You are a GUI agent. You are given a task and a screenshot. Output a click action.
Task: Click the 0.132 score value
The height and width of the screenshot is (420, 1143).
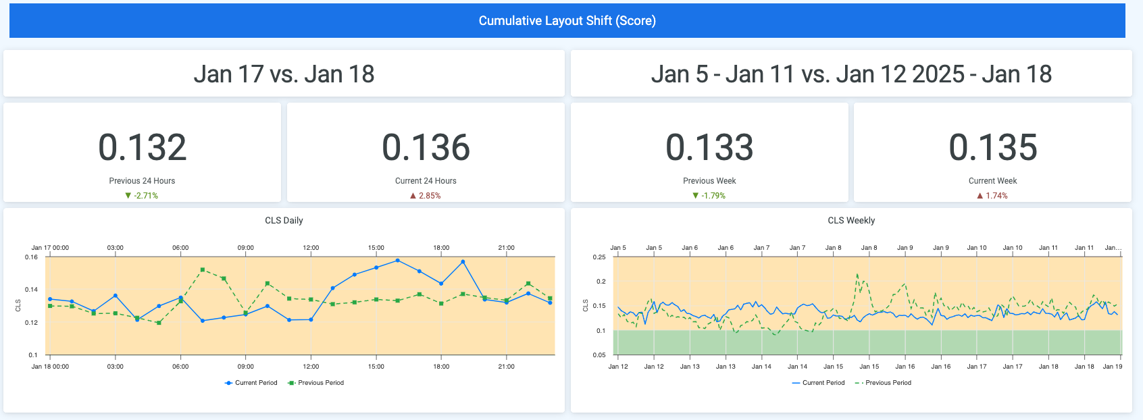pyautogui.click(x=143, y=147)
